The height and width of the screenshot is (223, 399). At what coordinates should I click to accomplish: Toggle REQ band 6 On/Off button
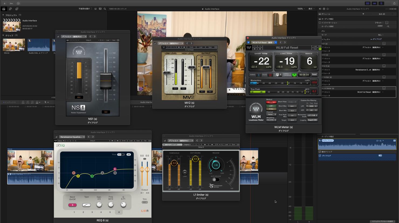[73, 205]
